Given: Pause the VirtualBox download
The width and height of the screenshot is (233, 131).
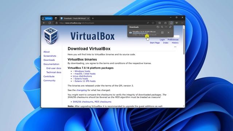Looking at the screenshot, I should point(162,32).
